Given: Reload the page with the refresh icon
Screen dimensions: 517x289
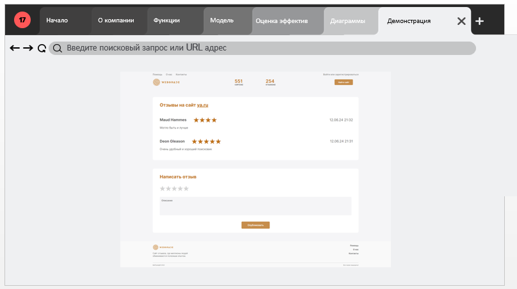Looking at the screenshot, I should [42, 49].
